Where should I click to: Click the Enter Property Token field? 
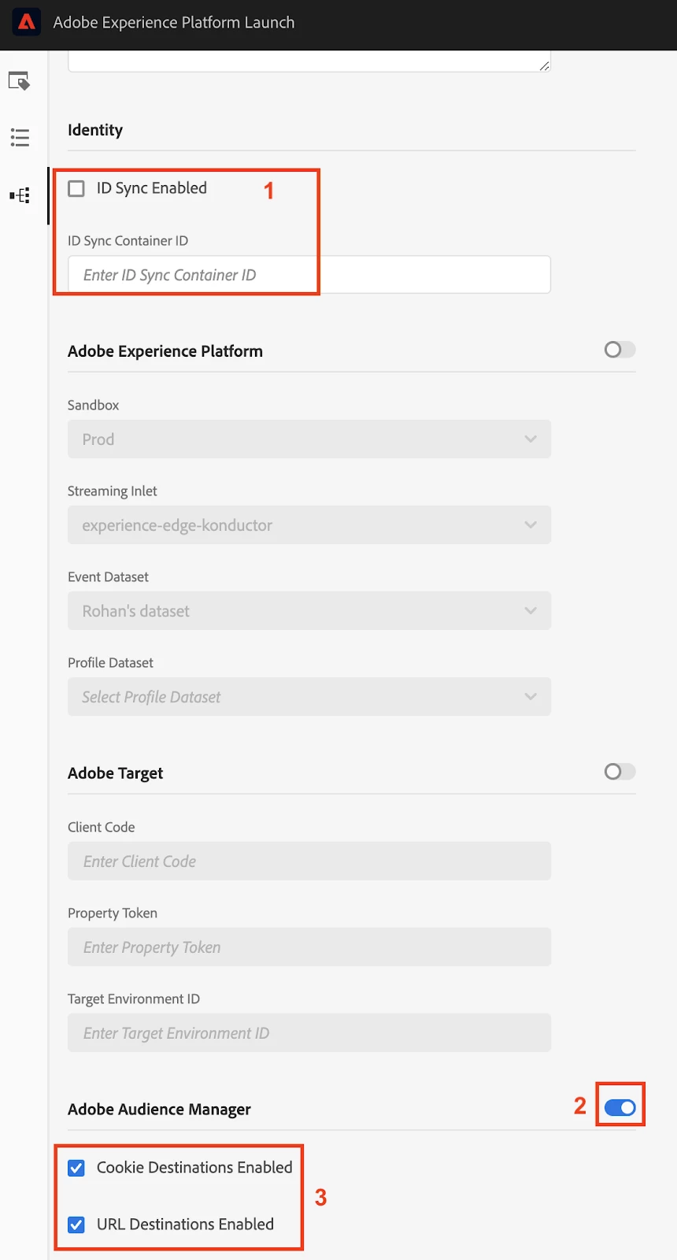pos(309,947)
